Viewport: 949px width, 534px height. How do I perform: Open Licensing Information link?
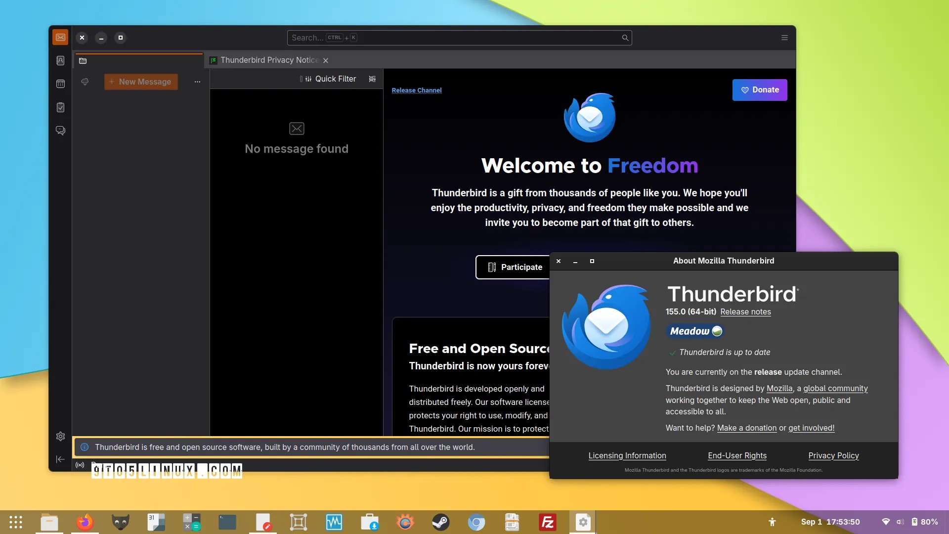coord(627,455)
